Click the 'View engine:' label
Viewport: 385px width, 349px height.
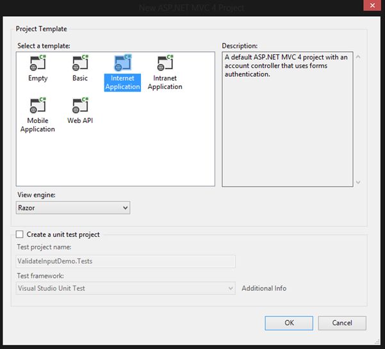click(x=37, y=195)
